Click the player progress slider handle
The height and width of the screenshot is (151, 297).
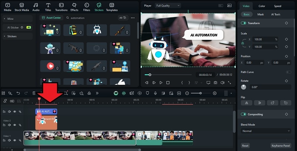point(150,75)
